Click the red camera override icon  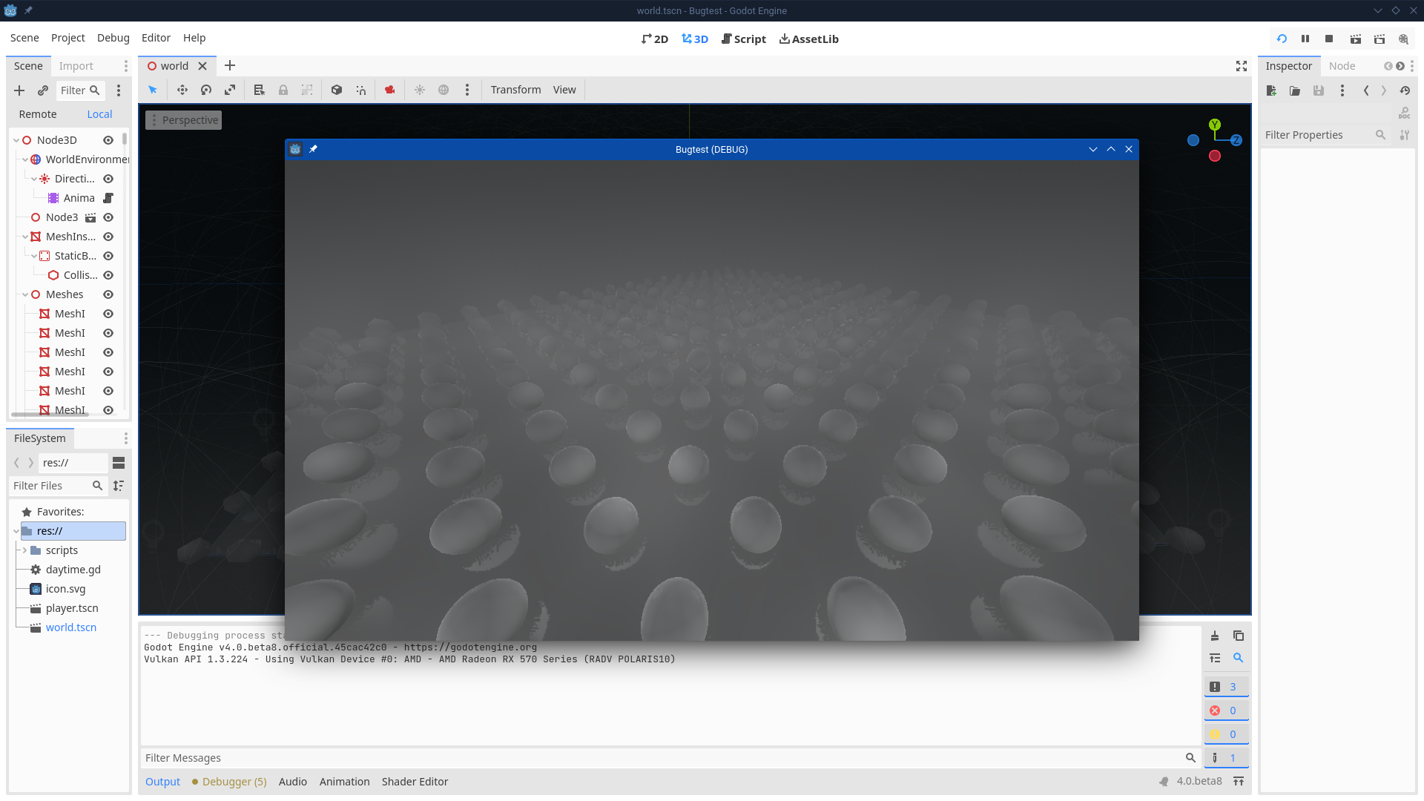click(x=390, y=90)
